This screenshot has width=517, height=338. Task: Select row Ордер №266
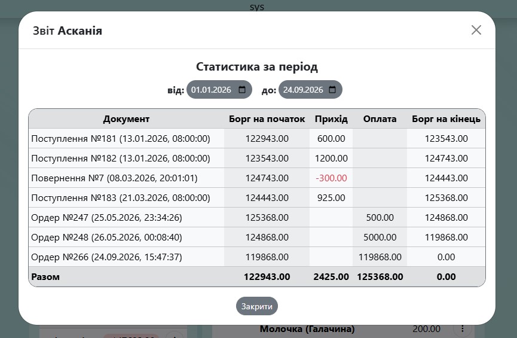(x=257, y=257)
